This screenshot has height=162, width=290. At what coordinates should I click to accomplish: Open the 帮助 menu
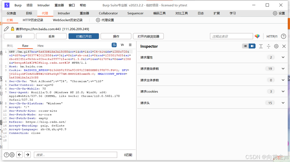pyautogui.click(x=83, y=5)
